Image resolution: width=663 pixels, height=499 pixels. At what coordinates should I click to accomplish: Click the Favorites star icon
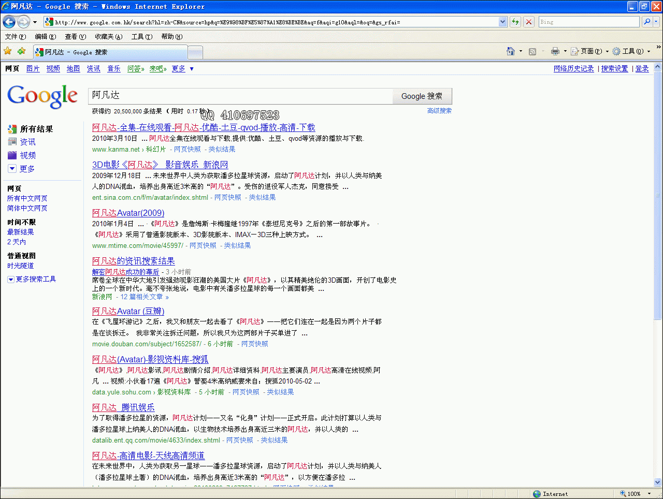[x=8, y=51]
